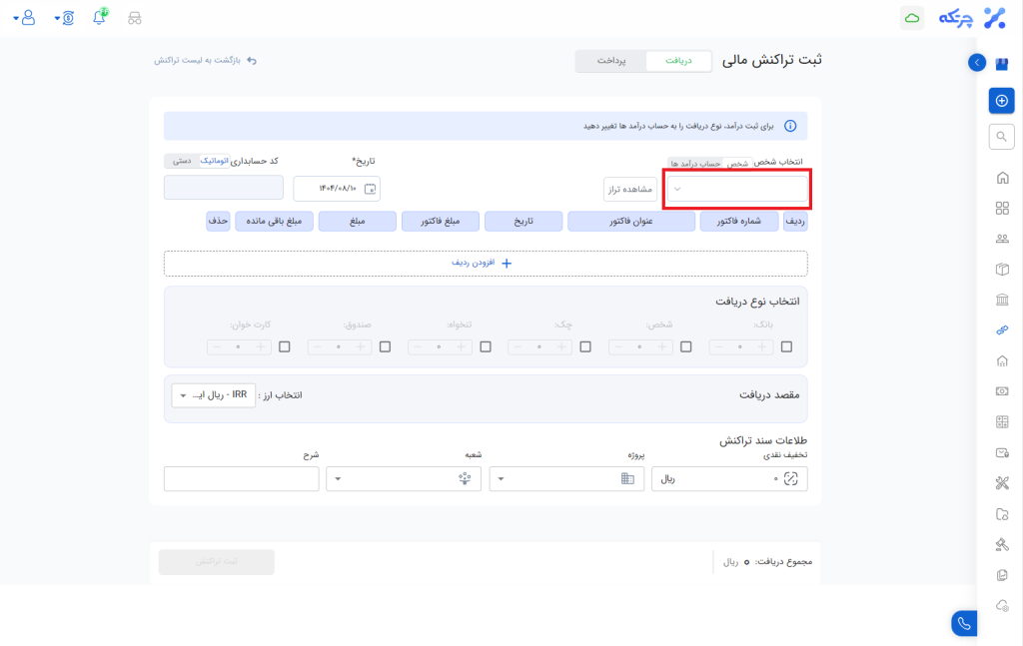The height and width of the screenshot is (646, 1023).
Task: Click the blue phone support icon
Action: coord(963,623)
